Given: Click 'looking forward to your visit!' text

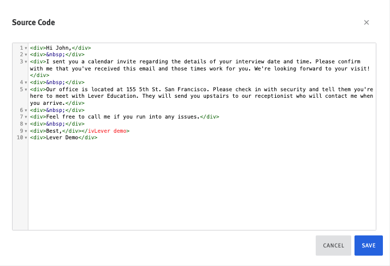Looking at the screenshot, I should [x=322, y=68].
